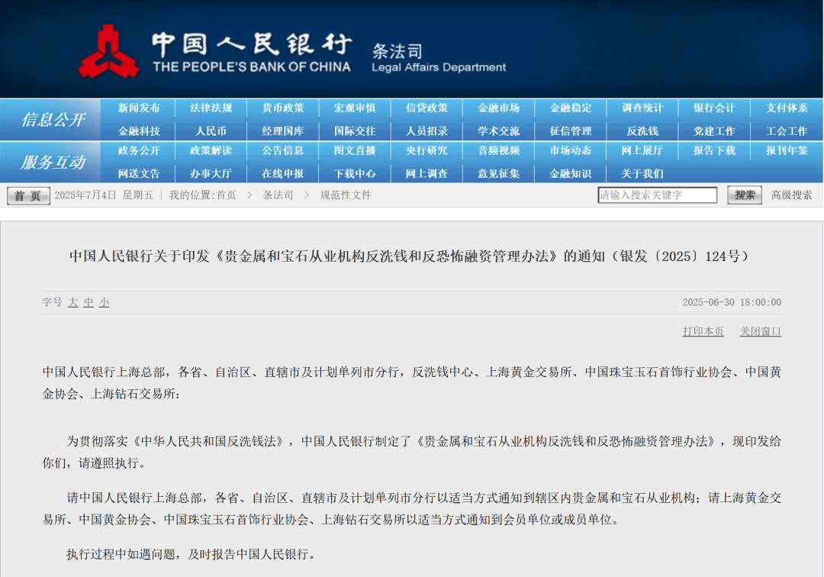Open 高级搜索 advanced search
Viewport: 824px width, 577px height.
(x=791, y=195)
